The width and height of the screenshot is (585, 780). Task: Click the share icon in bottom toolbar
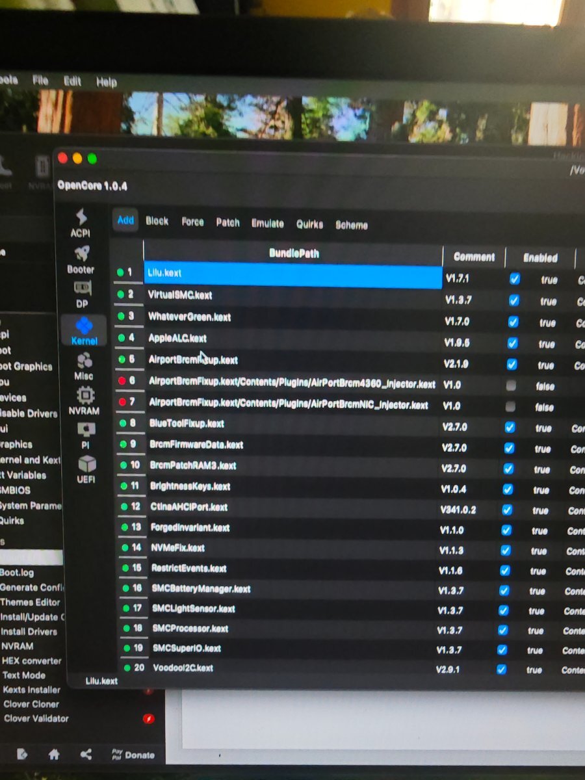[86, 755]
